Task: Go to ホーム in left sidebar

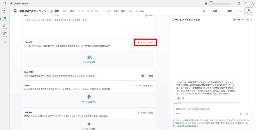Action: 5,11
